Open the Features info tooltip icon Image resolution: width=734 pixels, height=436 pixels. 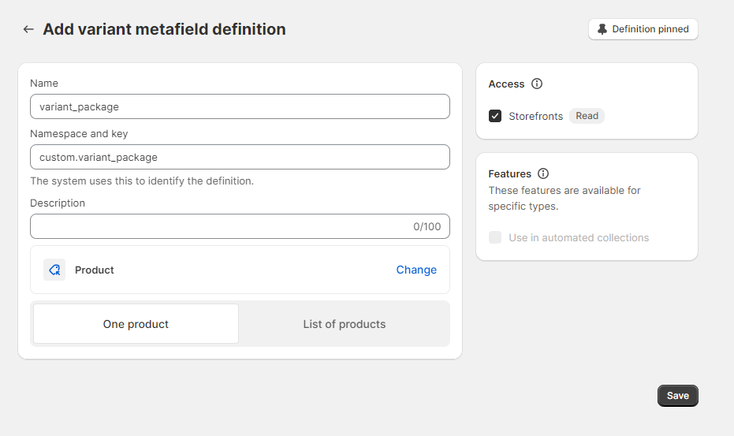pyautogui.click(x=543, y=173)
